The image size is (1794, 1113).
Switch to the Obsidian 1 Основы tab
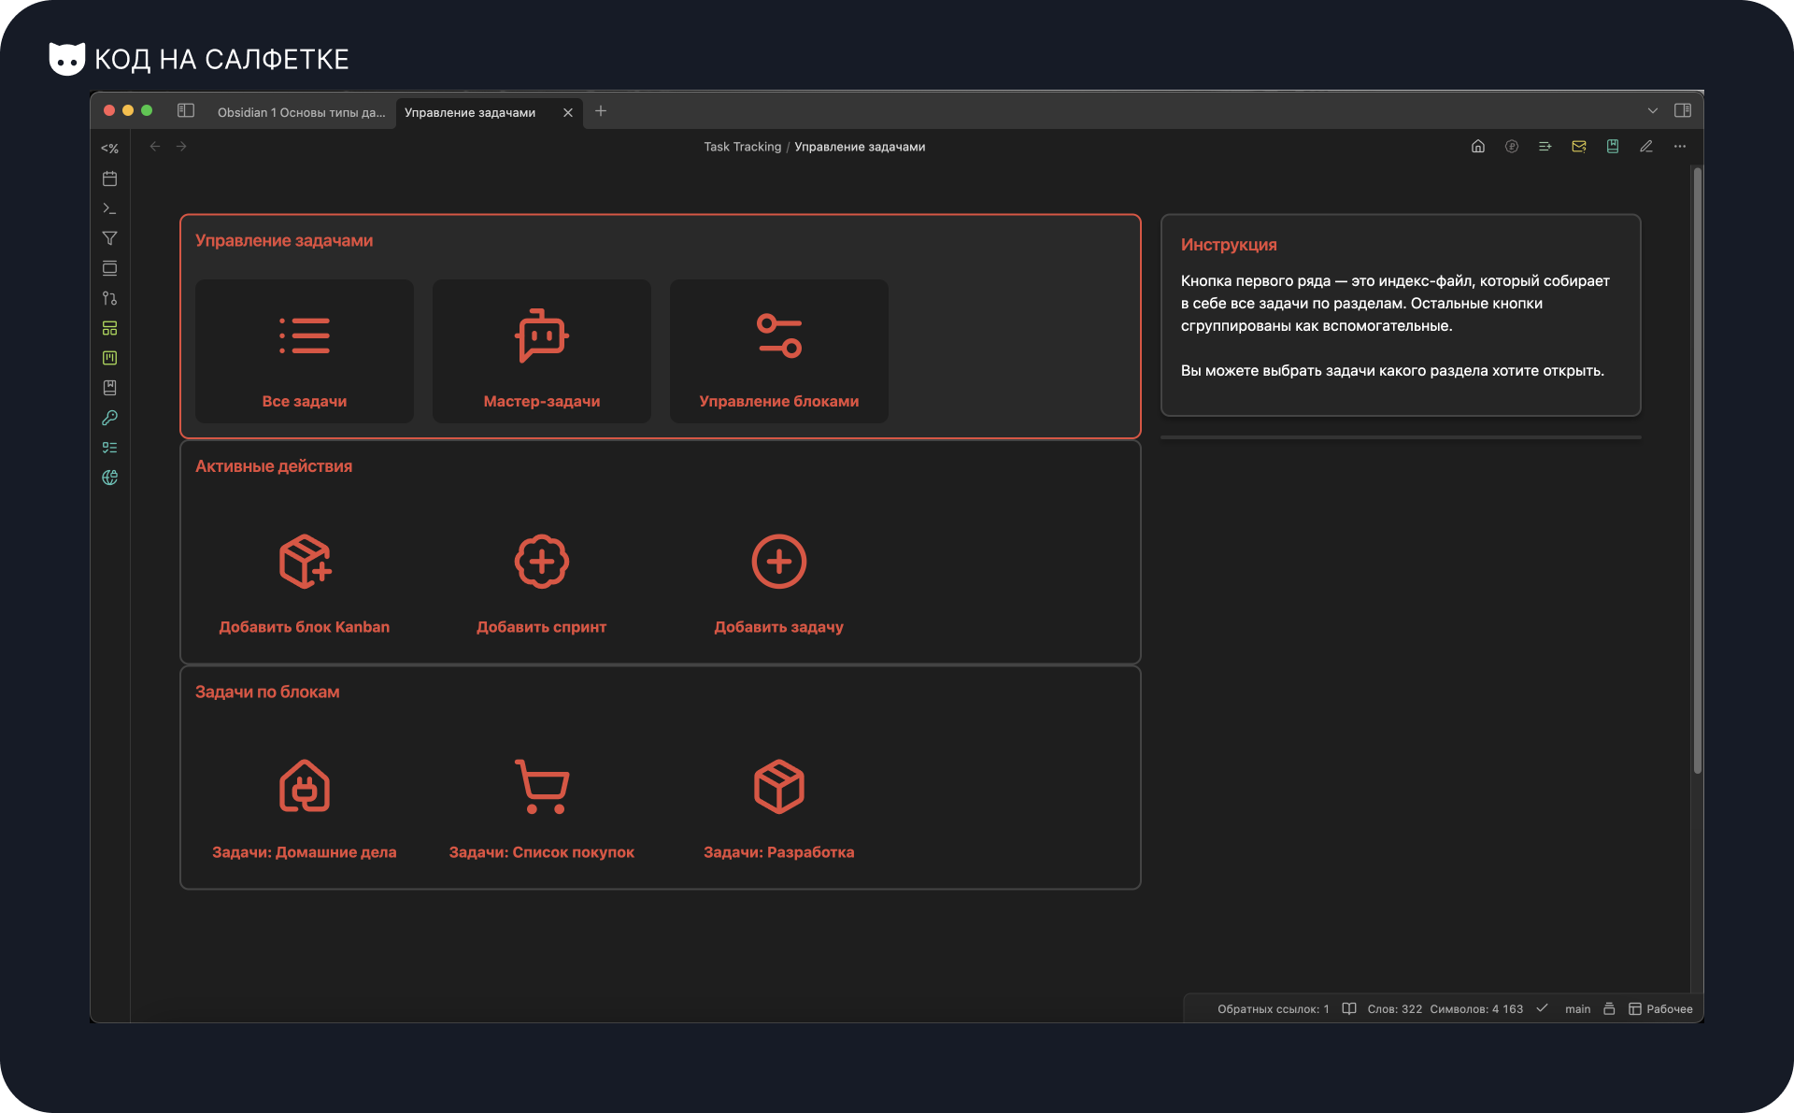pos(301,113)
